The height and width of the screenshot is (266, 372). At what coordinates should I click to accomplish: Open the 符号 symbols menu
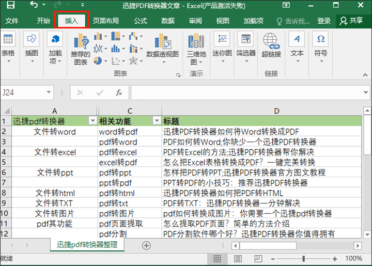point(321,48)
